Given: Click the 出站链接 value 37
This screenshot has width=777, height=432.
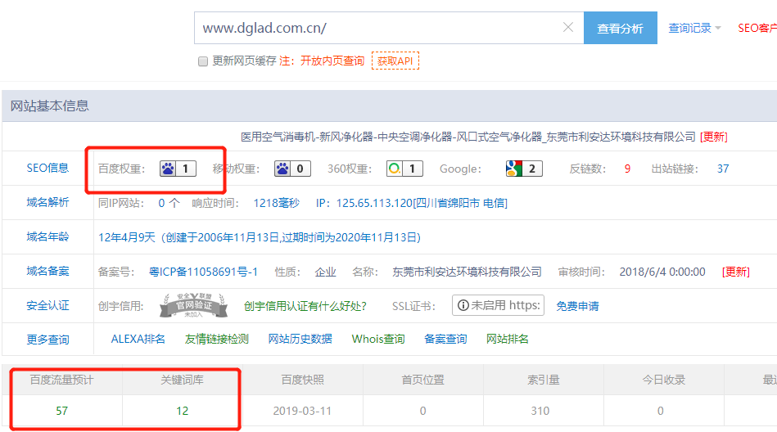Looking at the screenshot, I should click(723, 169).
